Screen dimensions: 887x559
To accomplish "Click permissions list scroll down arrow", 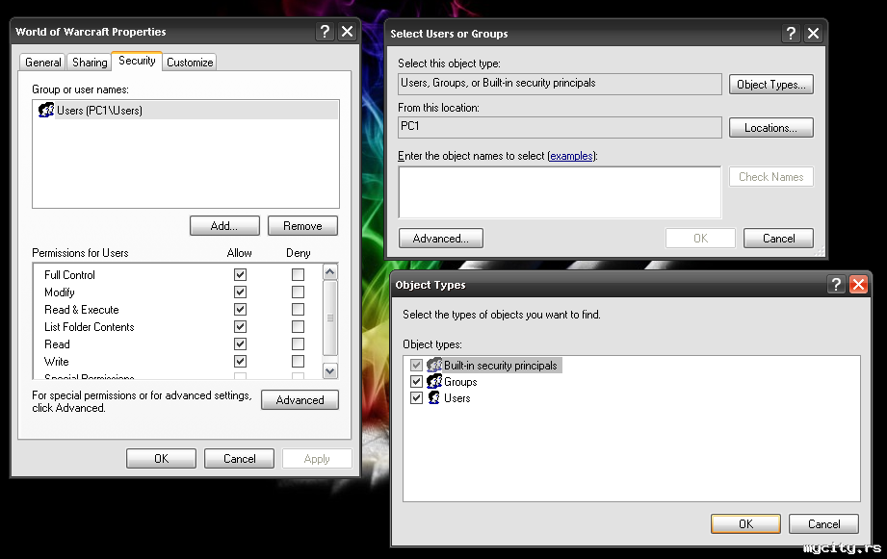I will coord(329,370).
